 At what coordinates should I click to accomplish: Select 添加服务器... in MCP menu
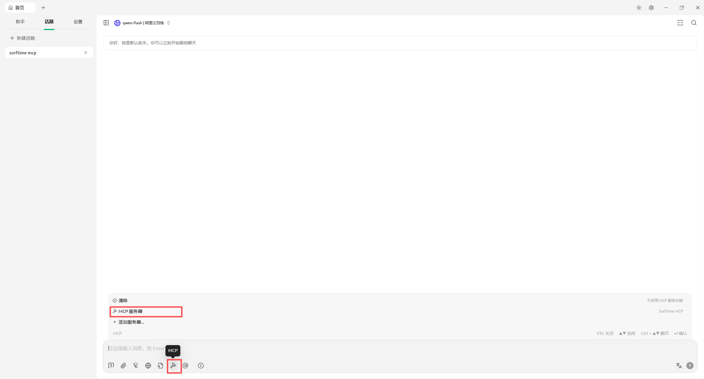[131, 322]
